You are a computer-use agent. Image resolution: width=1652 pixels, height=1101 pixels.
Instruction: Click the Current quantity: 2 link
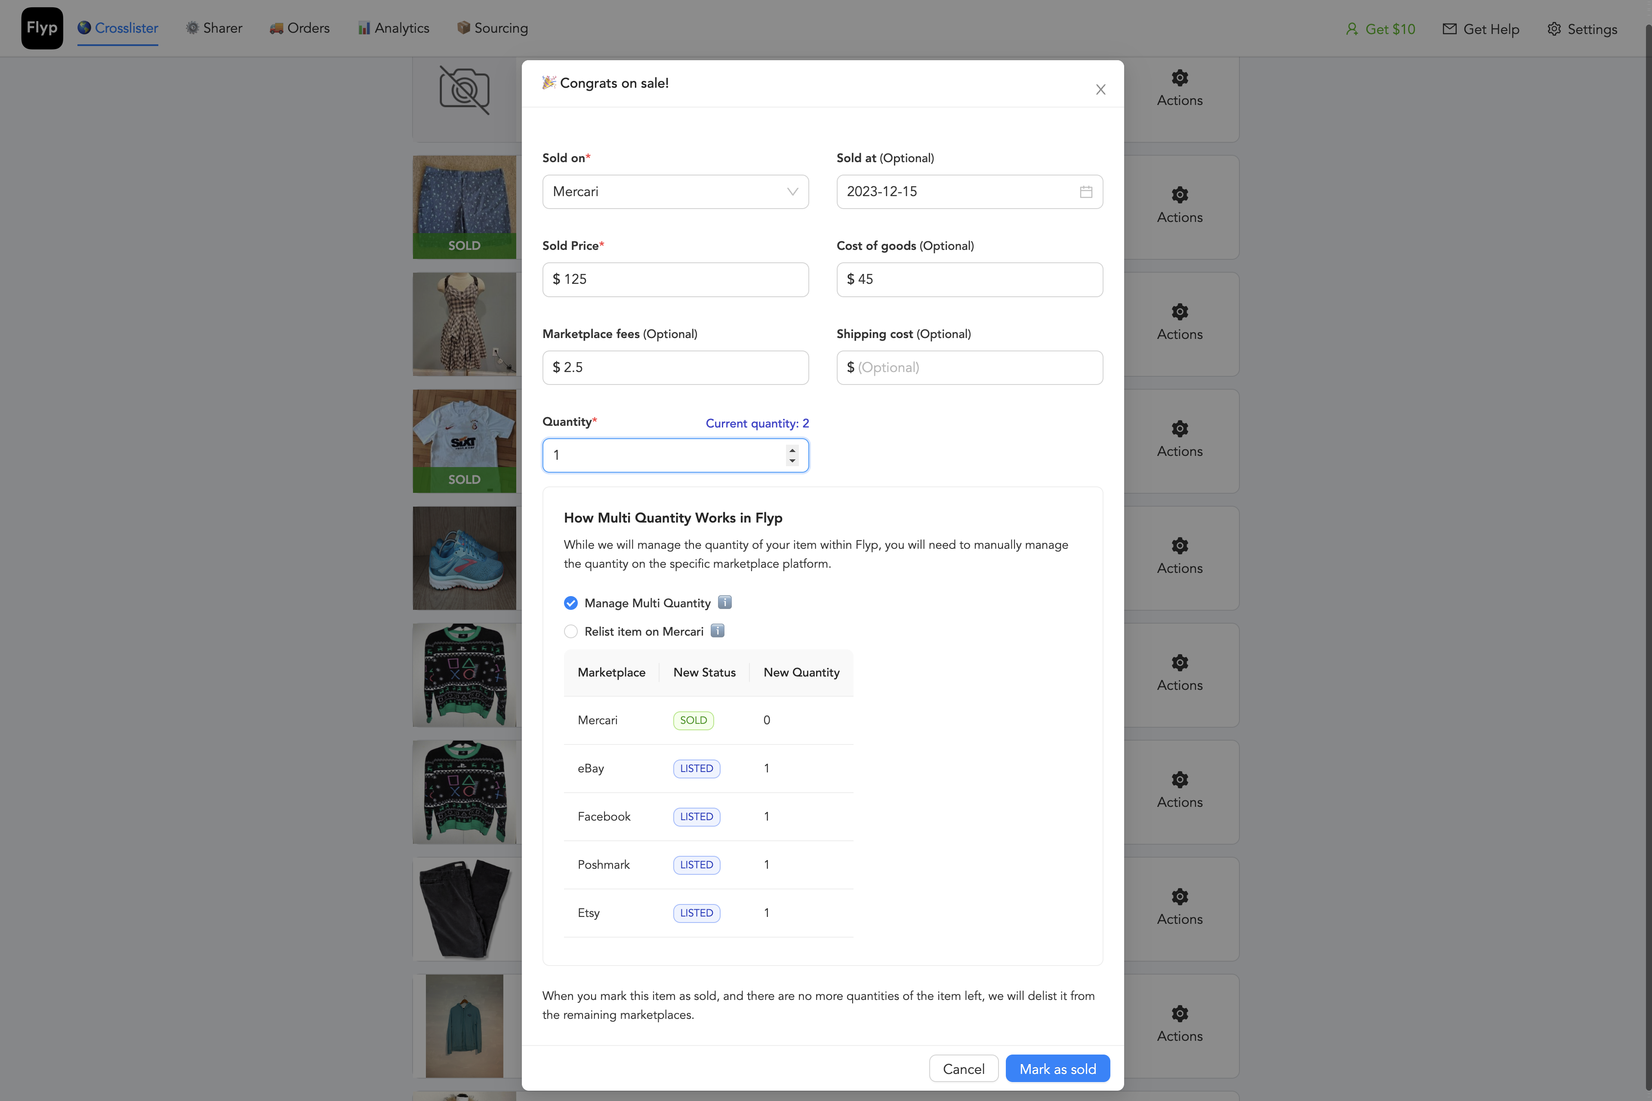pos(757,423)
